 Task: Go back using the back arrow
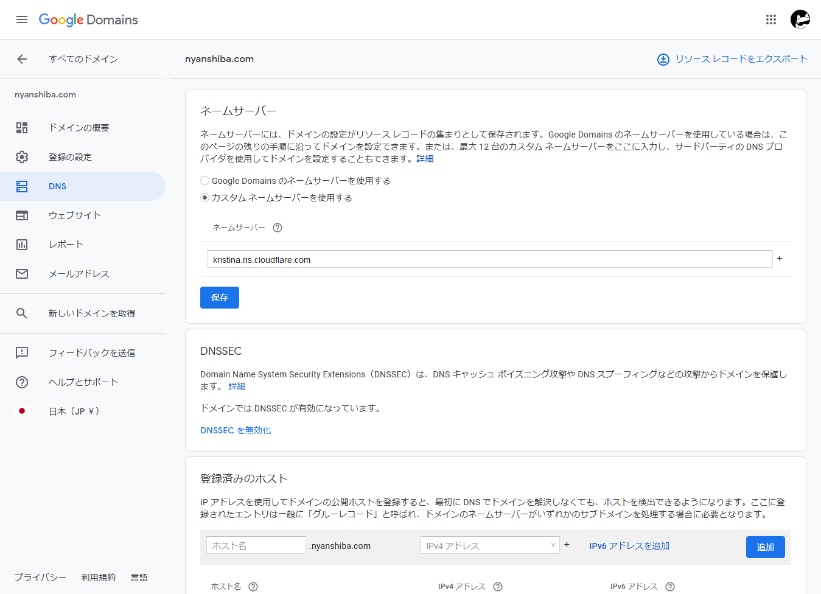coord(22,58)
